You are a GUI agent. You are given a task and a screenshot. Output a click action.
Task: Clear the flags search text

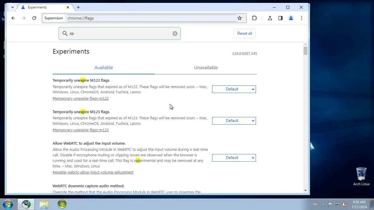175,34
